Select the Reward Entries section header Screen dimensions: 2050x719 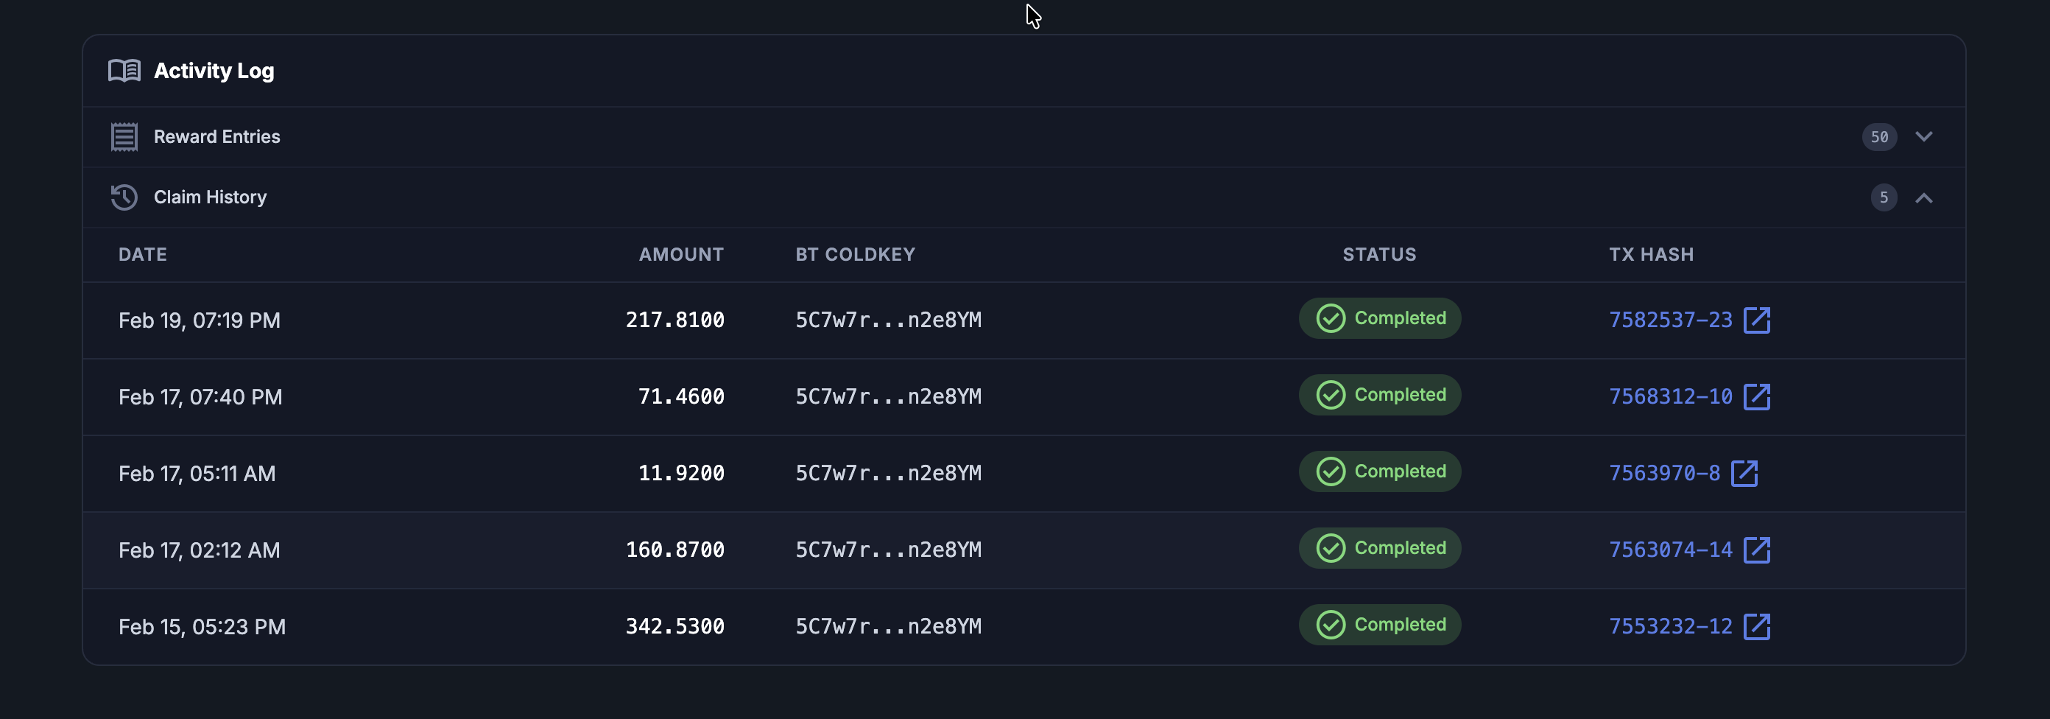pyautogui.click(x=217, y=136)
